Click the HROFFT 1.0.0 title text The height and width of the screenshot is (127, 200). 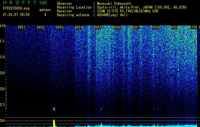(25, 3)
